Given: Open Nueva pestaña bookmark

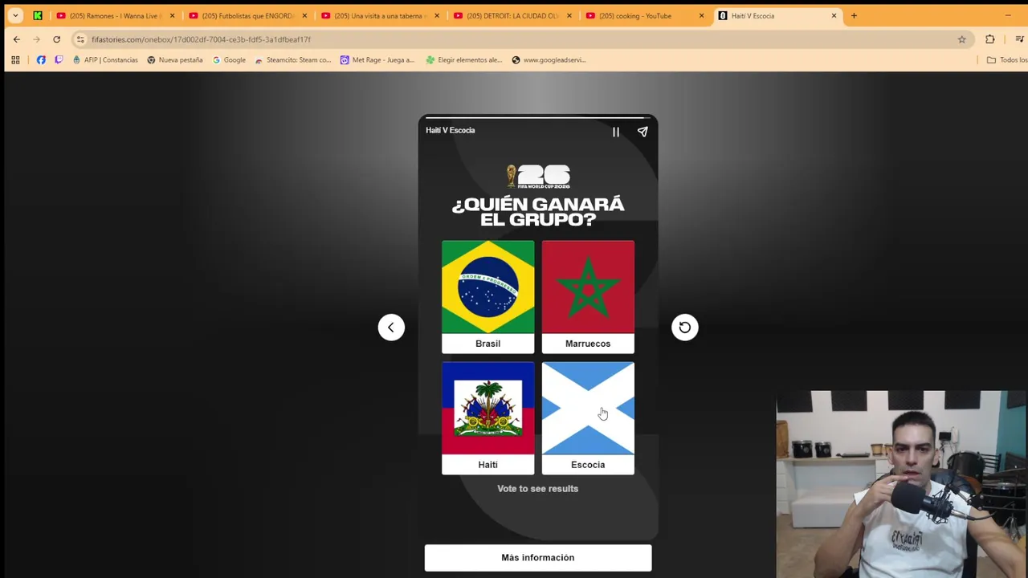Looking at the screenshot, I should [174, 60].
